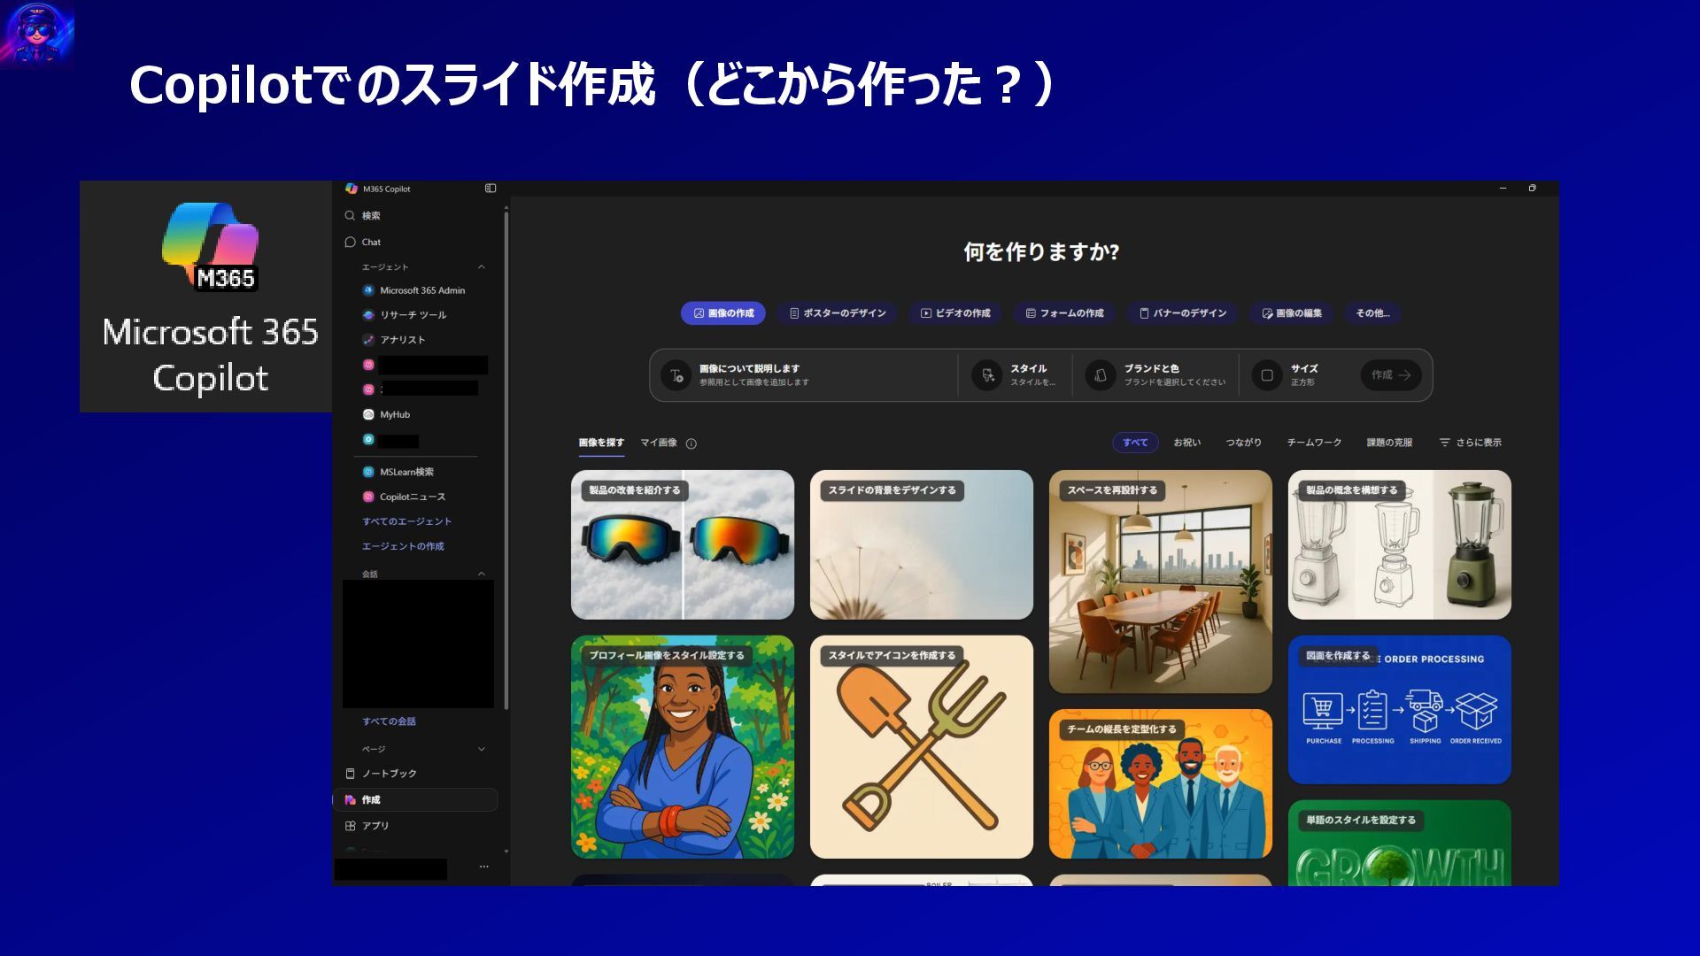Select the 課題の克服 filter chip

coord(1389,443)
